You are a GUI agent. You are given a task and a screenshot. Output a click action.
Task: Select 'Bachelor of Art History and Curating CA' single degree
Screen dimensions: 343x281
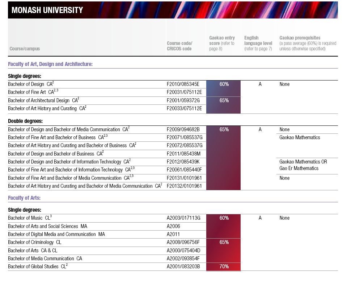[47, 108]
